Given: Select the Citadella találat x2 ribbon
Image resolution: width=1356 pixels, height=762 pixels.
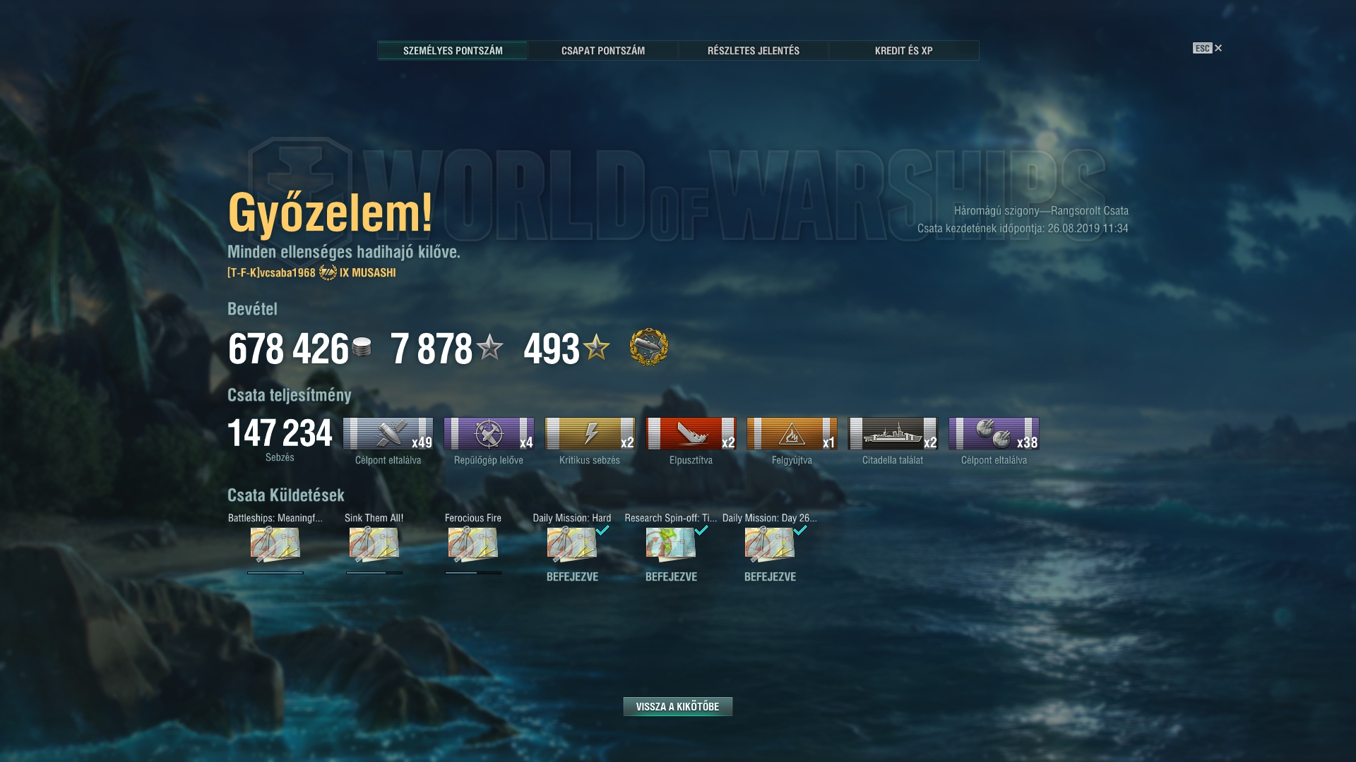Looking at the screenshot, I should pyautogui.click(x=893, y=433).
